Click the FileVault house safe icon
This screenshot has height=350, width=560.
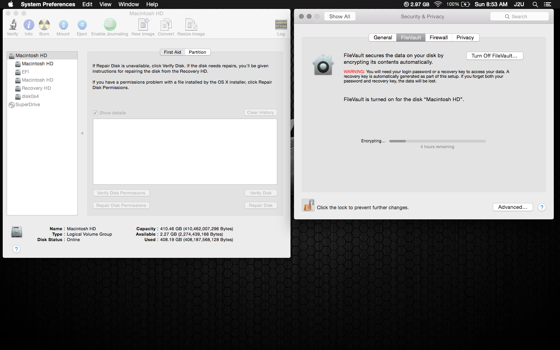coord(323,65)
